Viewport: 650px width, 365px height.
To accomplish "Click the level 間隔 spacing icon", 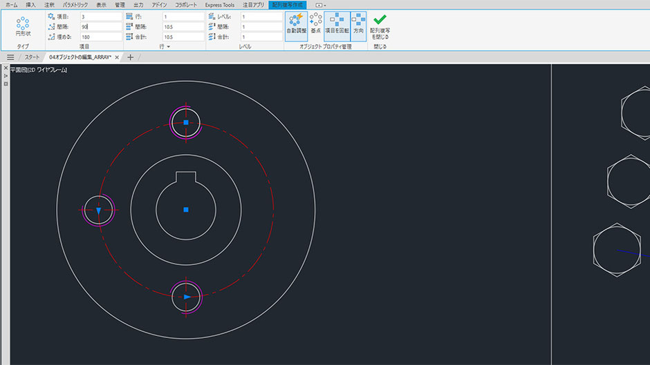I will [x=212, y=26].
